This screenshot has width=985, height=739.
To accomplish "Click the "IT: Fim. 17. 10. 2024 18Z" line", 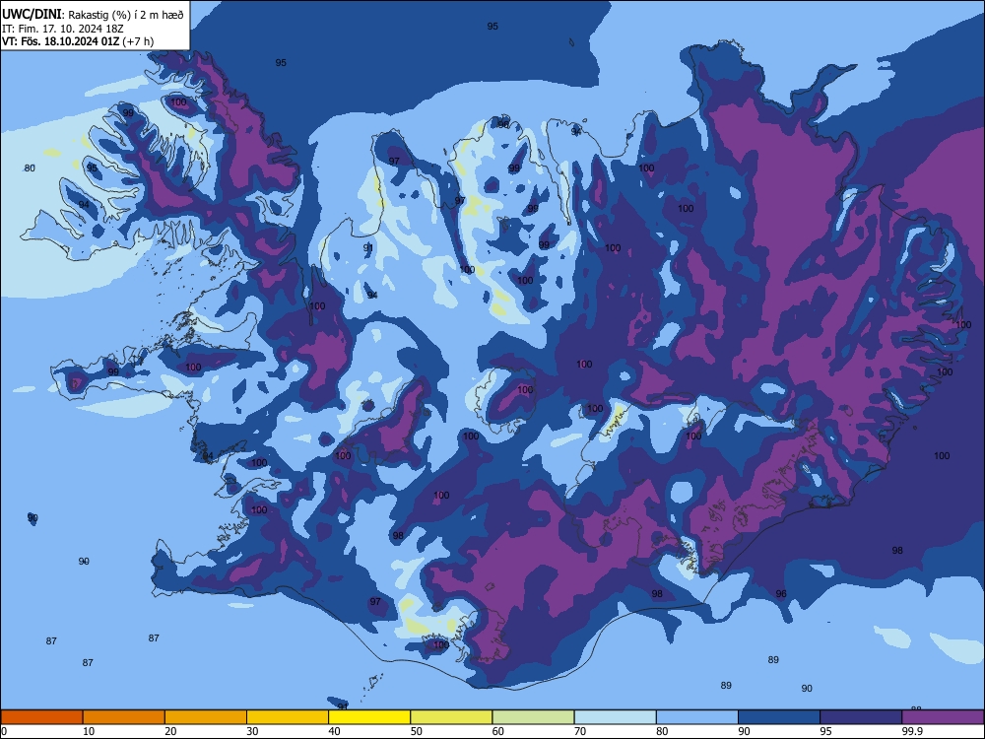I will click(x=62, y=29).
